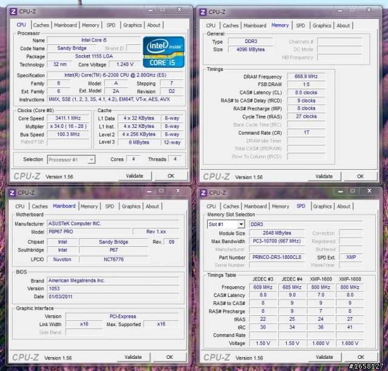Screen dimensions: 388x371
Task: Click Validate in the SPD window
Action: point(325,357)
